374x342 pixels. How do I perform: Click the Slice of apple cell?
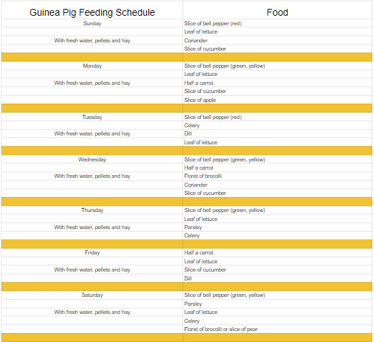278,100
